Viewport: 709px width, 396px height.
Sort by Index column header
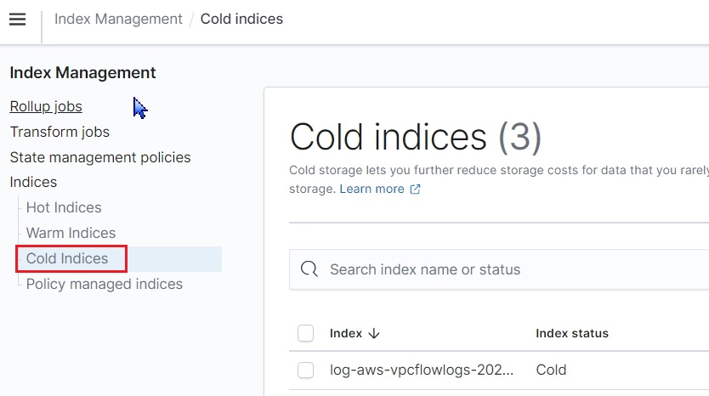tap(346, 334)
